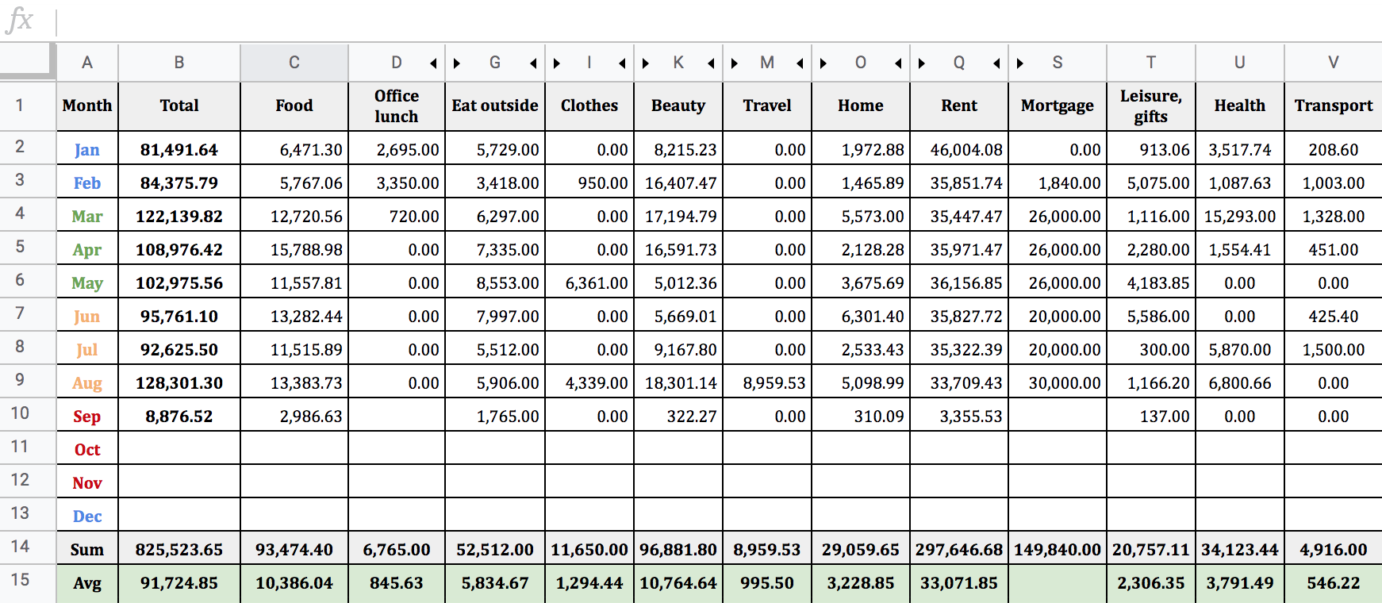Unhide columns using right arrow in column G header

coord(457,63)
